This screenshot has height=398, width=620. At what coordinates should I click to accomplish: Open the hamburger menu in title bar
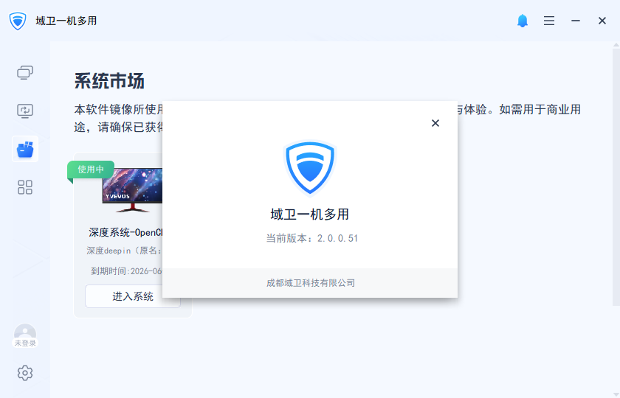pos(549,21)
